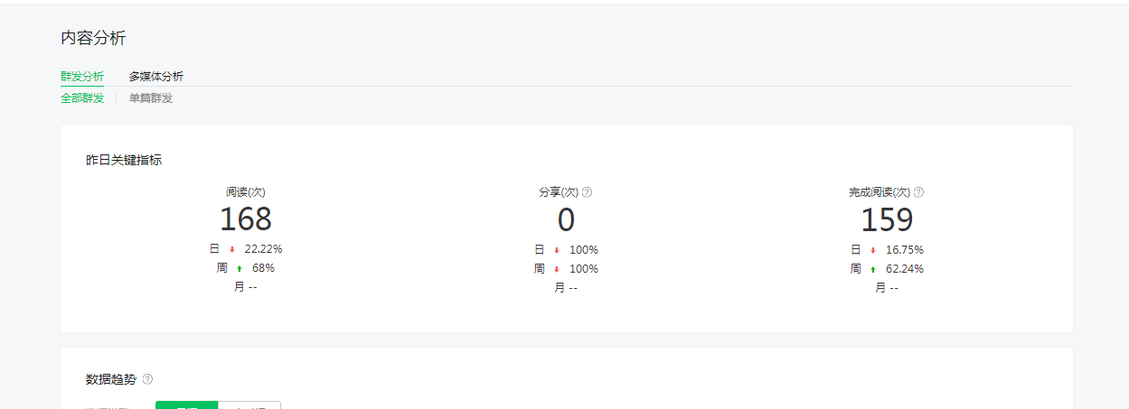Select 全部群发 sub-tab
Screen dimensions: 1129x409
coord(82,98)
